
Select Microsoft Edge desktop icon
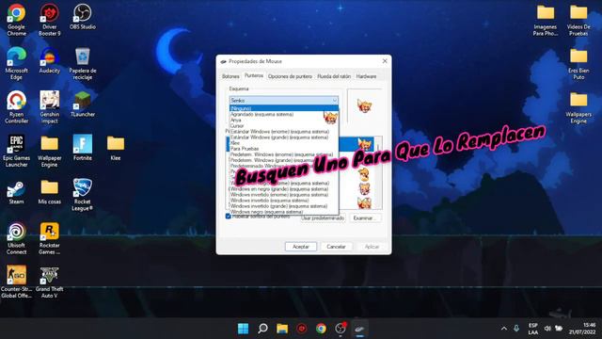coord(16,63)
